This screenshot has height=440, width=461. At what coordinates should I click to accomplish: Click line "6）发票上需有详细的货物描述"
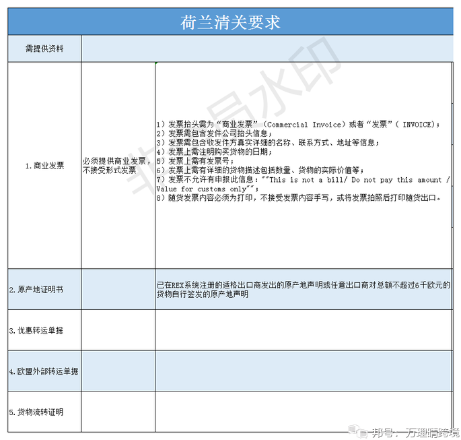point(260,170)
